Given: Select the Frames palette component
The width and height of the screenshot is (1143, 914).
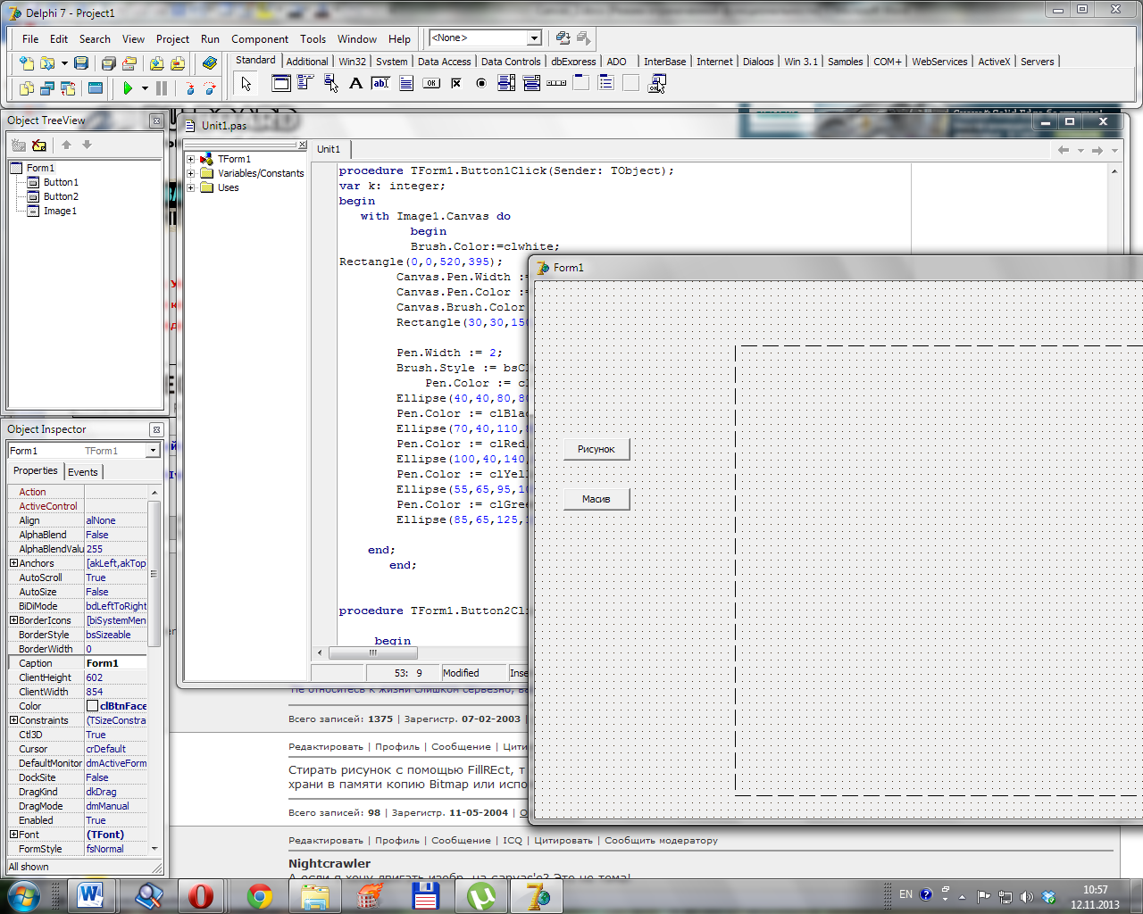Looking at the screenshot, I should pos(280,83).
